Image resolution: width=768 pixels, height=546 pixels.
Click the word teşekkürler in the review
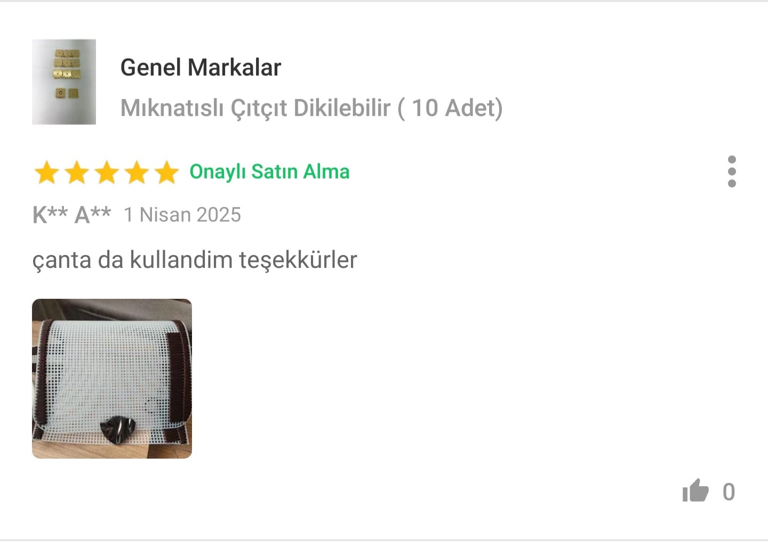coord(298,260)
